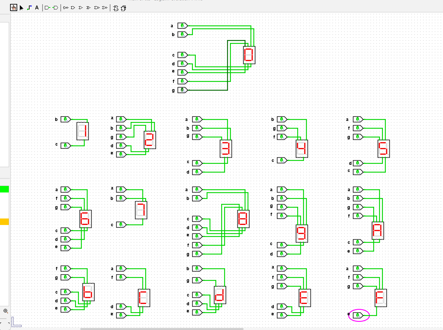Click the seven-segment display showing 9
This screenshot has height=330, width=443.
pyautogui.click(x=302, y=233)
